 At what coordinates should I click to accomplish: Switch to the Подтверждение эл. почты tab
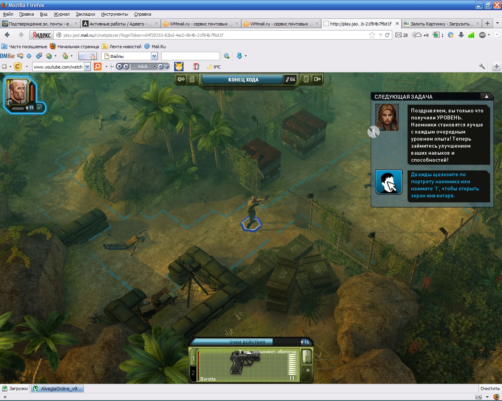[x=40, y=23]
